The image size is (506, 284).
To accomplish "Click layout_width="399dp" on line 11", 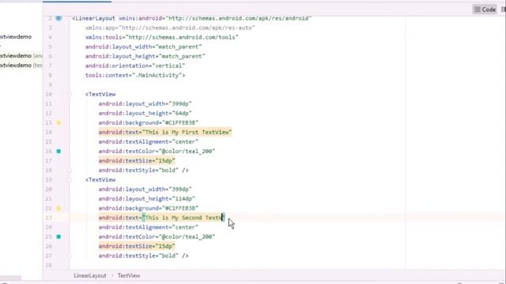I will click(x=145, y=103).
